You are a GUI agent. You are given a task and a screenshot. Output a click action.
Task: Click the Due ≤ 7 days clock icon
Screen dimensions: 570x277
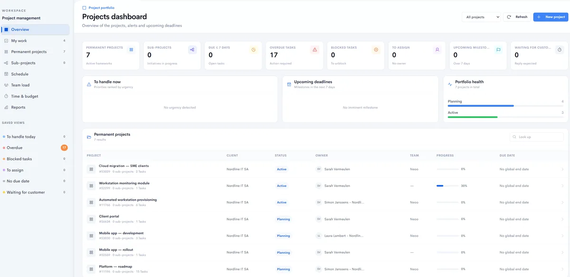pyautogui.click(x=254, y=49)
